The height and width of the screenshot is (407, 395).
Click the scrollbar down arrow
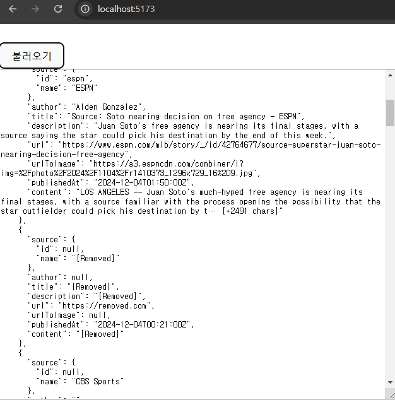[390, 382]
